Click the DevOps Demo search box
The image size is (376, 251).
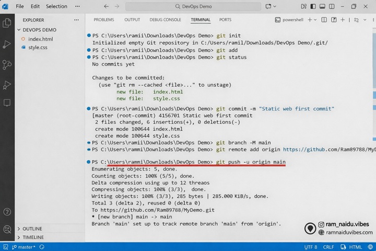coord(194,6)
